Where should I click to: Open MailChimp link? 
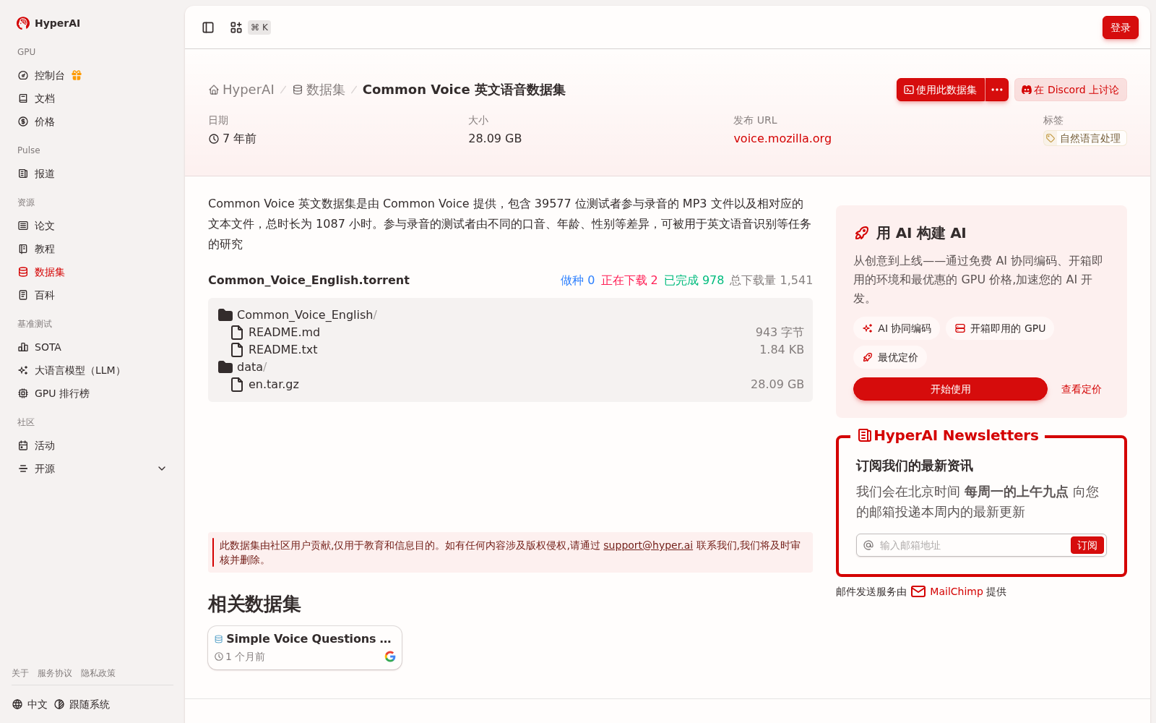click(956, 591)
